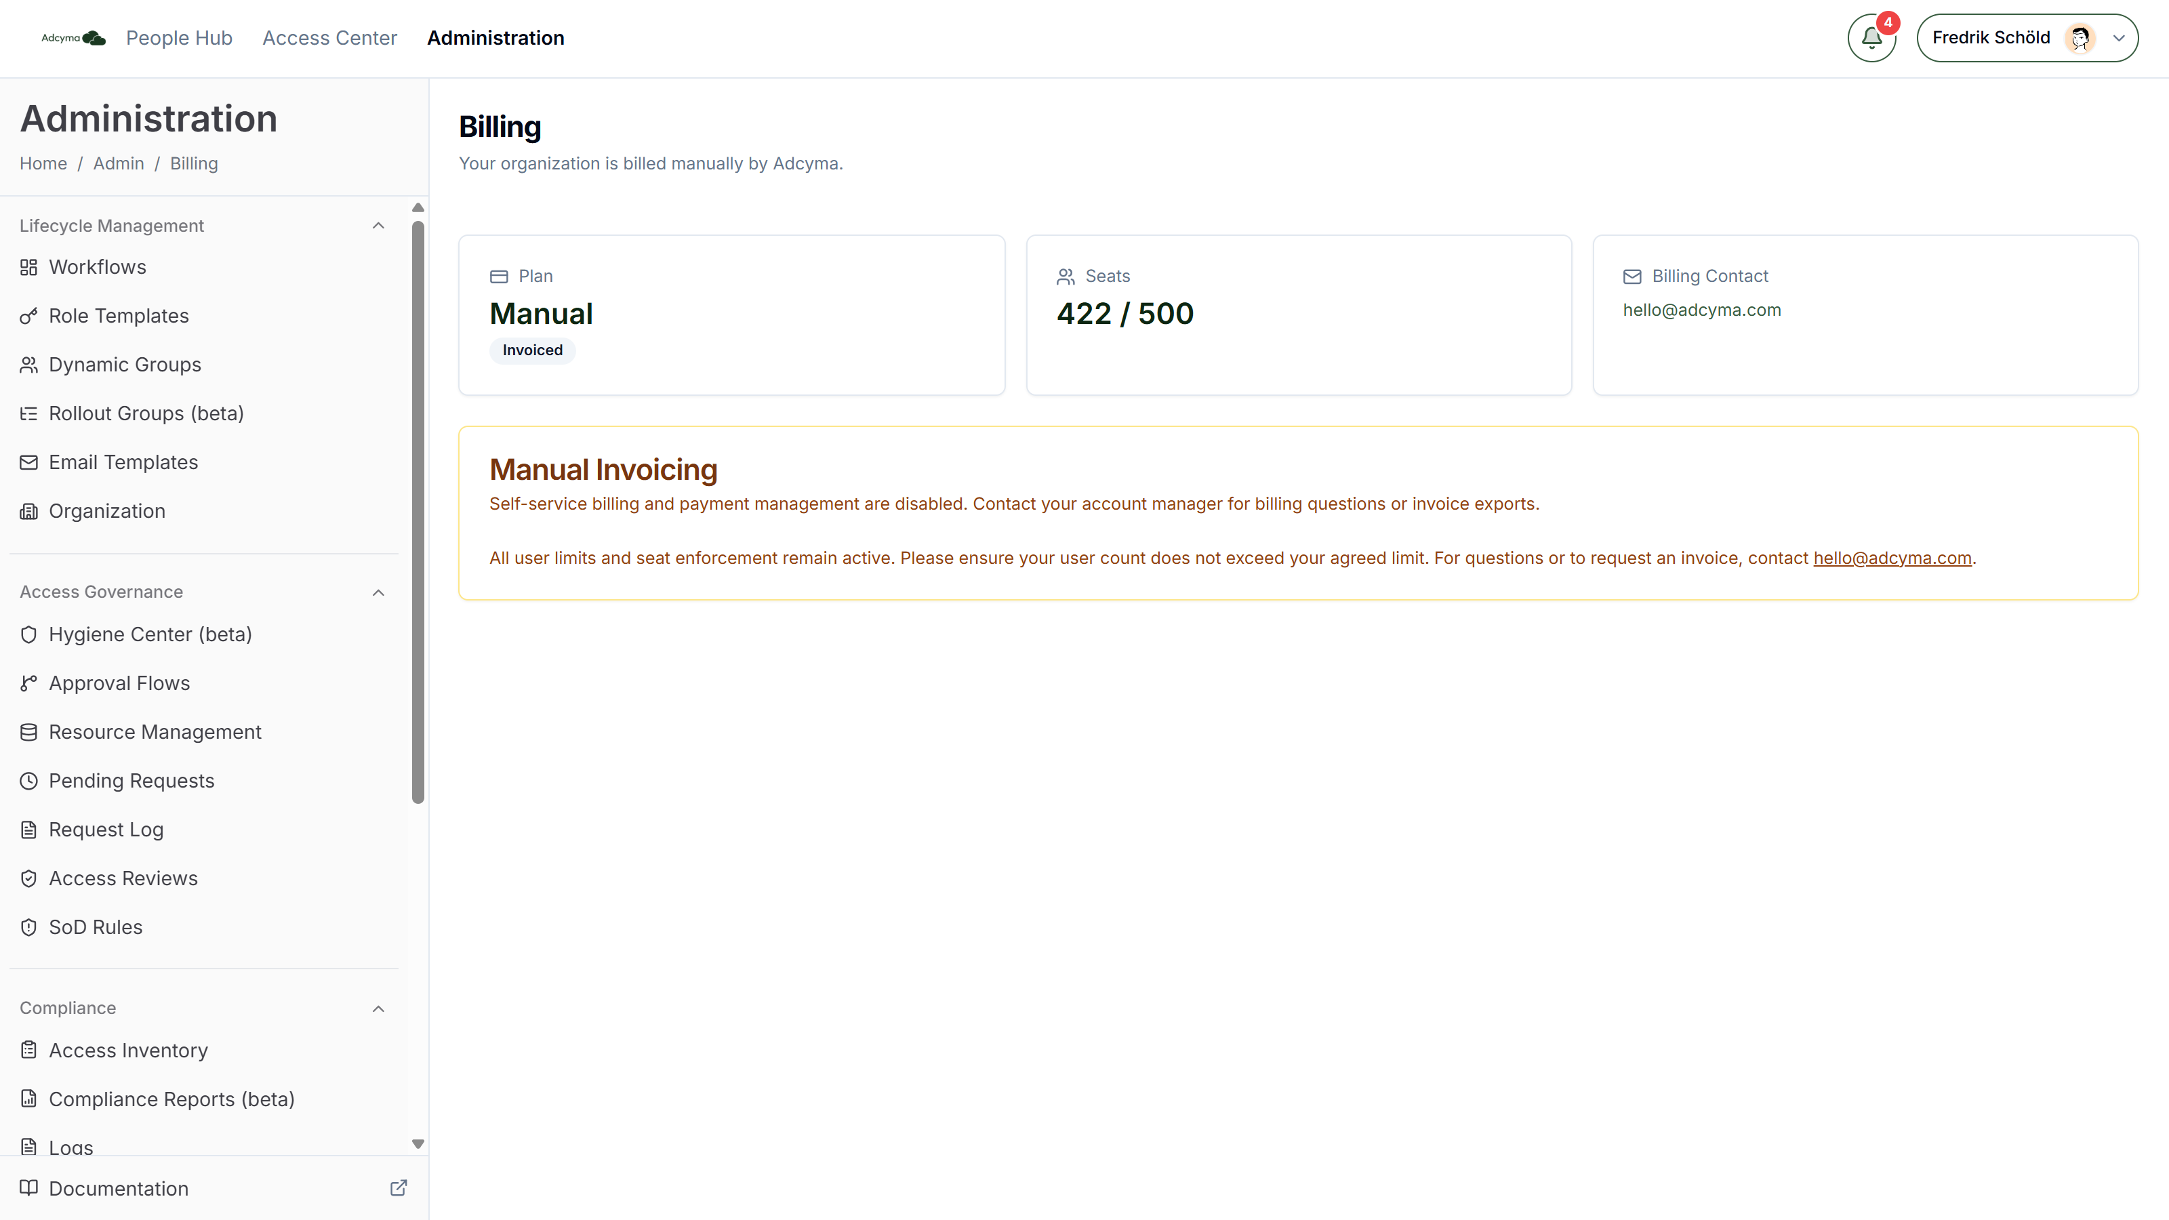
Task: Click the Billing Contact envelope icon
Action: pyautogui.click(x=1633, y=277)
